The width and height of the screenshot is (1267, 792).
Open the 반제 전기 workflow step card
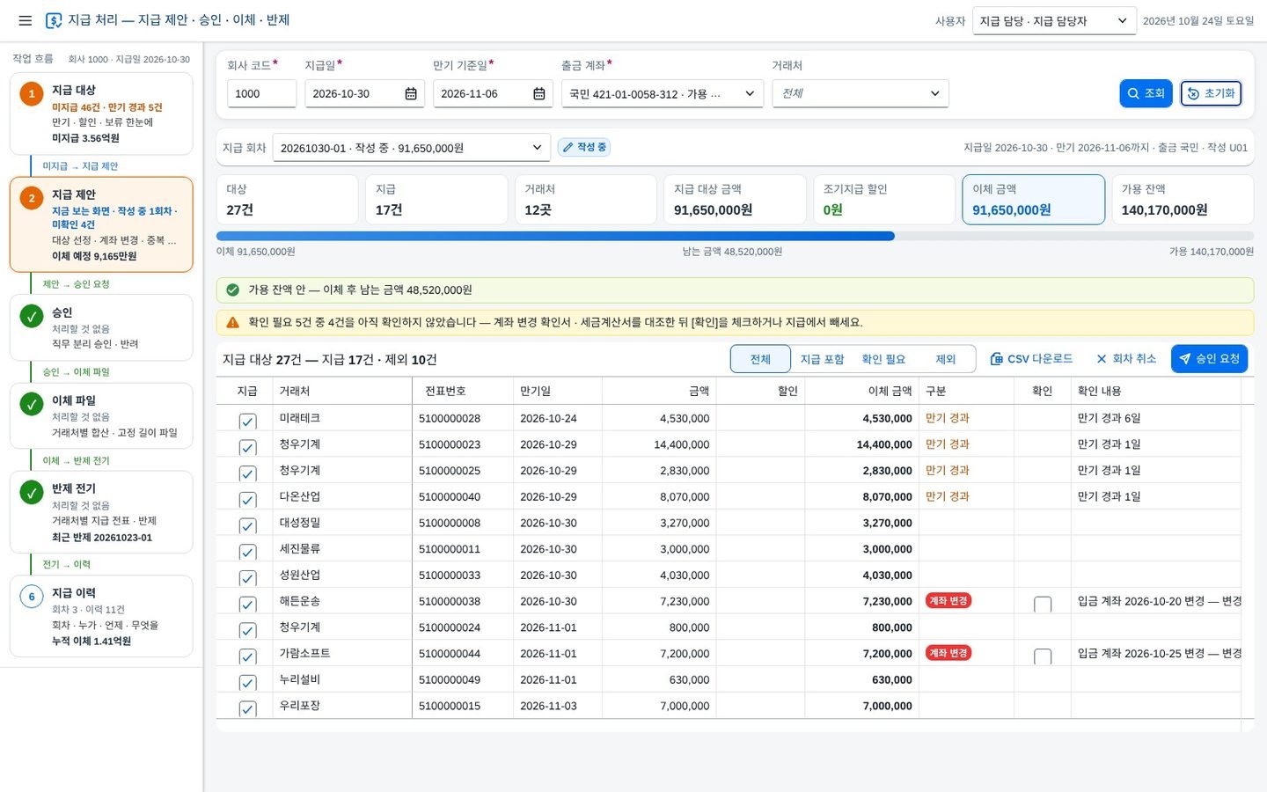click(101, 512)
